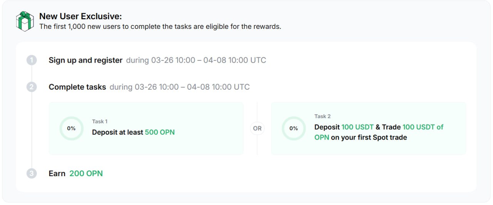Click the green 100 USDT deposit amount
Screen dimensions: 493x205
(357, 127)
